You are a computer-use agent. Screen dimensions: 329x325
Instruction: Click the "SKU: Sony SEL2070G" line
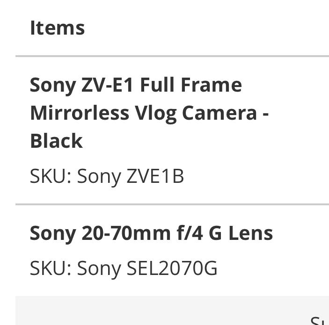point(124,268)
